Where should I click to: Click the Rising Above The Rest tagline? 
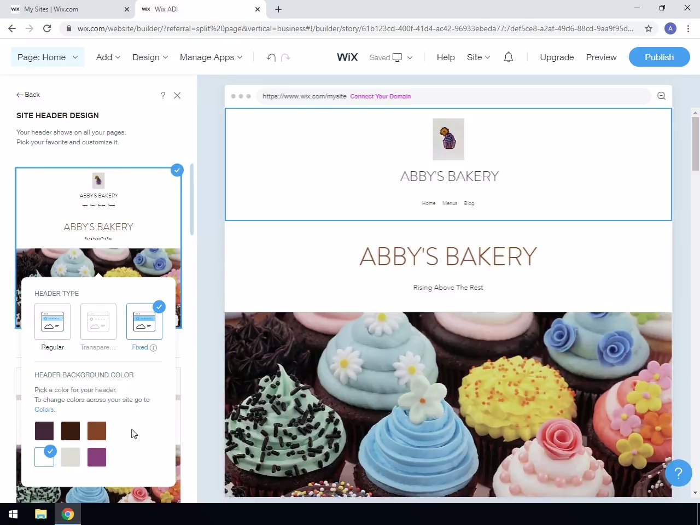[x=448, y=288]
